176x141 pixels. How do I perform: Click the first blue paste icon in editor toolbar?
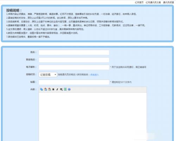coord(41,89)
